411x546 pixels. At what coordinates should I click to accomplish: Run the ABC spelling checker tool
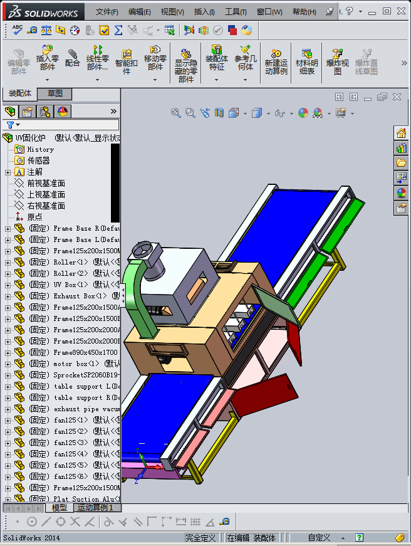17,30
